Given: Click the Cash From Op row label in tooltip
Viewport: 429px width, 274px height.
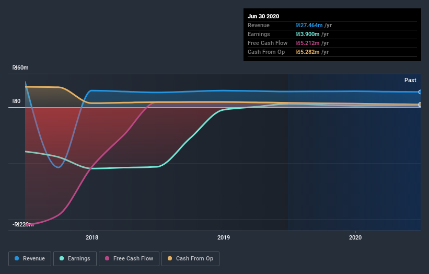Looking at the screenshot, I should pos(266,52).
